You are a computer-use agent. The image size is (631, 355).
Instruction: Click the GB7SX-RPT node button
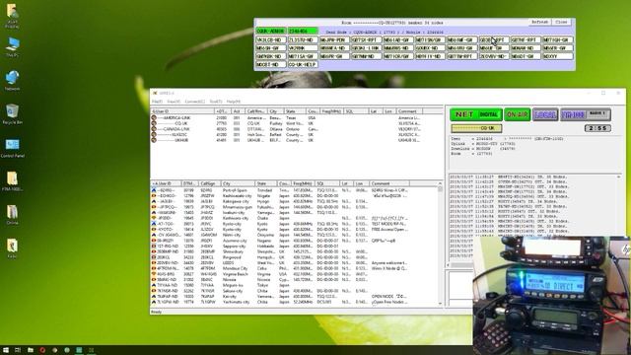pos(366,39)
